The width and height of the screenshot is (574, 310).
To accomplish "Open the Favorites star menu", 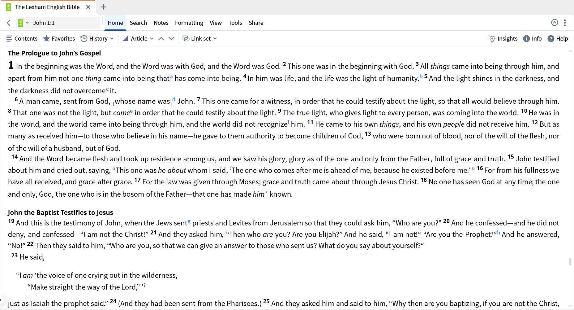I will click(59, 38).
